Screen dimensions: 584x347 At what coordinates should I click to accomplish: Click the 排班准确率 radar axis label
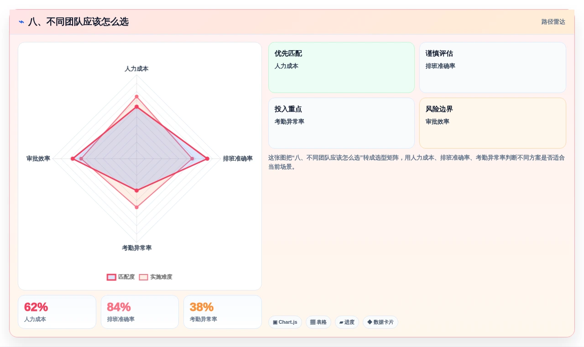(238, 159)
